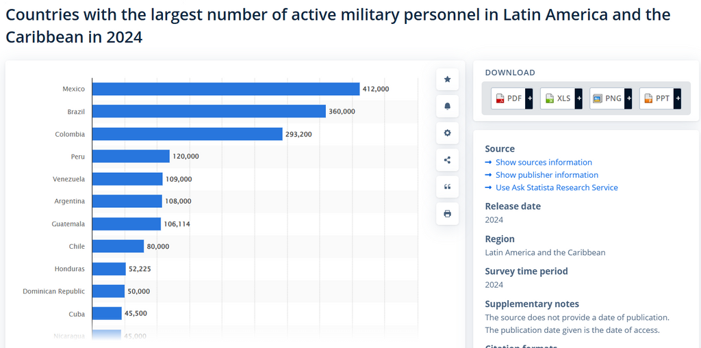Click the share icon
Viewport: 701px width, 348px height.
click(x=447, y=160)
